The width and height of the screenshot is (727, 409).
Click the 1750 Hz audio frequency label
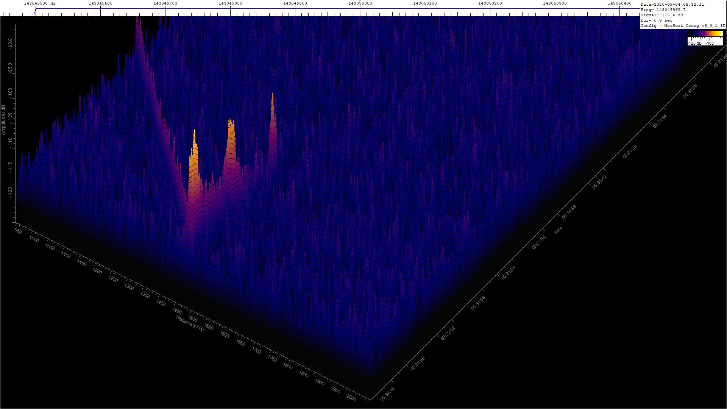[272, 358]
